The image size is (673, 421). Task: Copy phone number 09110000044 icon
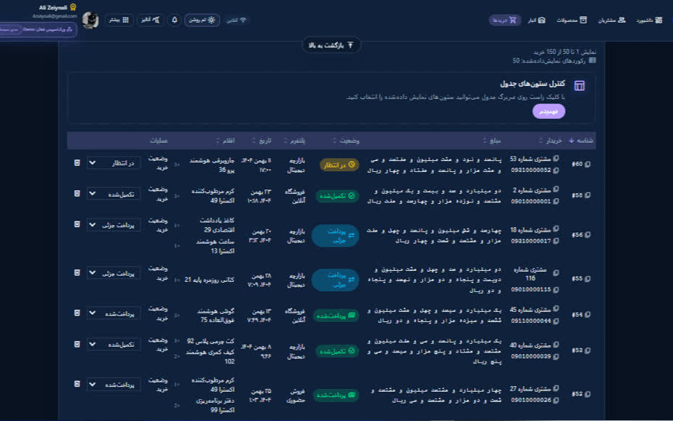(556, 321)
